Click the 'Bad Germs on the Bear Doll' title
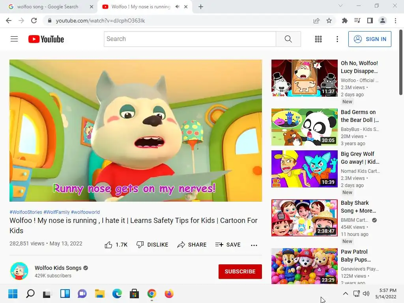The image size is (404, 303). (x=360, y=116)
